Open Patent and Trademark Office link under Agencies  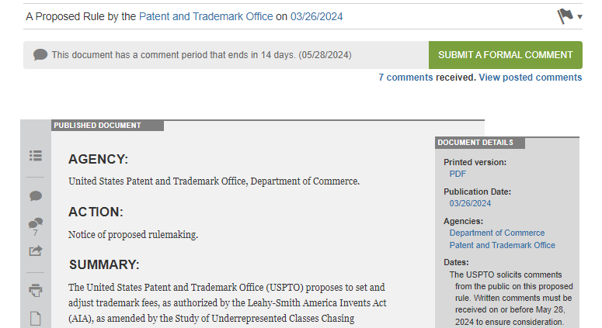pyautogui.click(x=502, y=245)
